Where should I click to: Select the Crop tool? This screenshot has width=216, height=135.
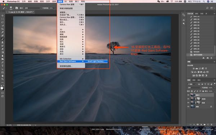coord(3,29)
